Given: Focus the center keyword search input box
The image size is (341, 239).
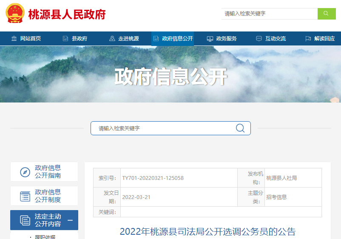Looking at the screenshot, I should (x=164, y=128).
